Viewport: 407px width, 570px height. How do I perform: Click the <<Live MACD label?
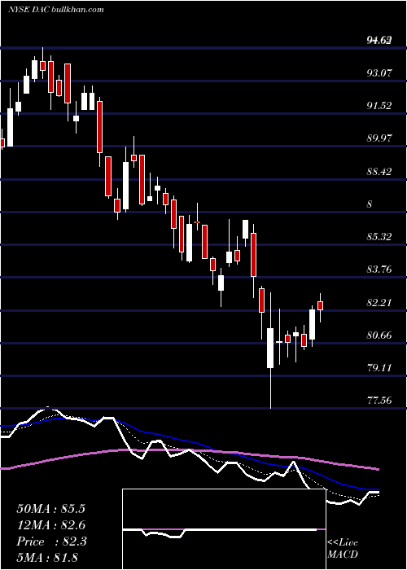point(343,548)
